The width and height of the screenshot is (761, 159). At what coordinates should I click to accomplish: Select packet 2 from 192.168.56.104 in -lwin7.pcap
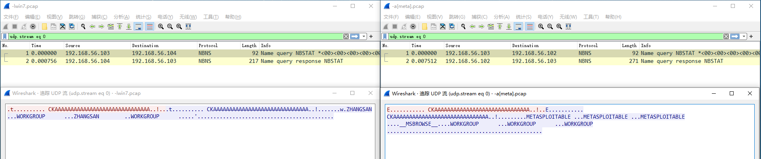pos(190,61)
